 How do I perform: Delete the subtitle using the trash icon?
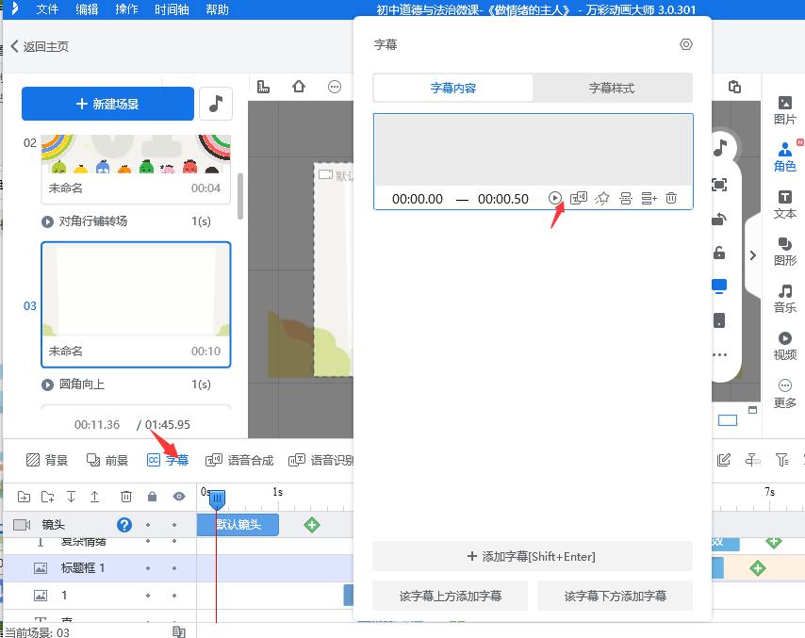(671, 198)
